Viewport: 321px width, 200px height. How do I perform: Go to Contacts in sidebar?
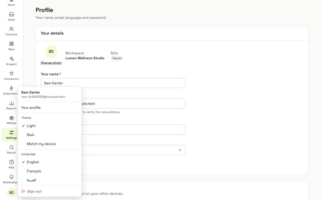pyautogui.click(x=11, y=31)
